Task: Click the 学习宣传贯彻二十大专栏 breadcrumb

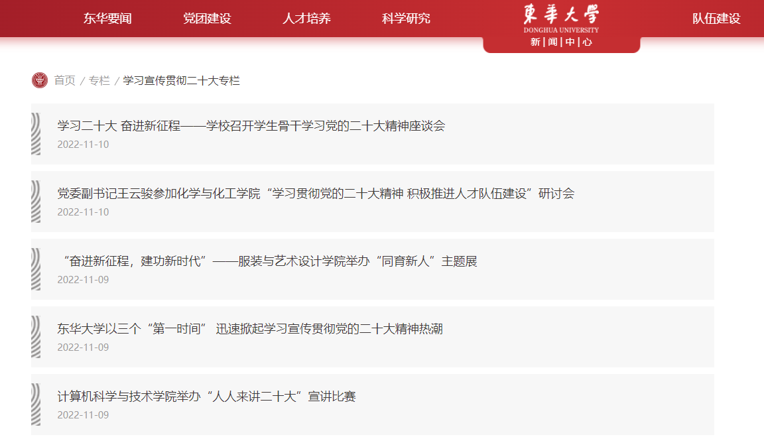Action: tap(181, 80)
